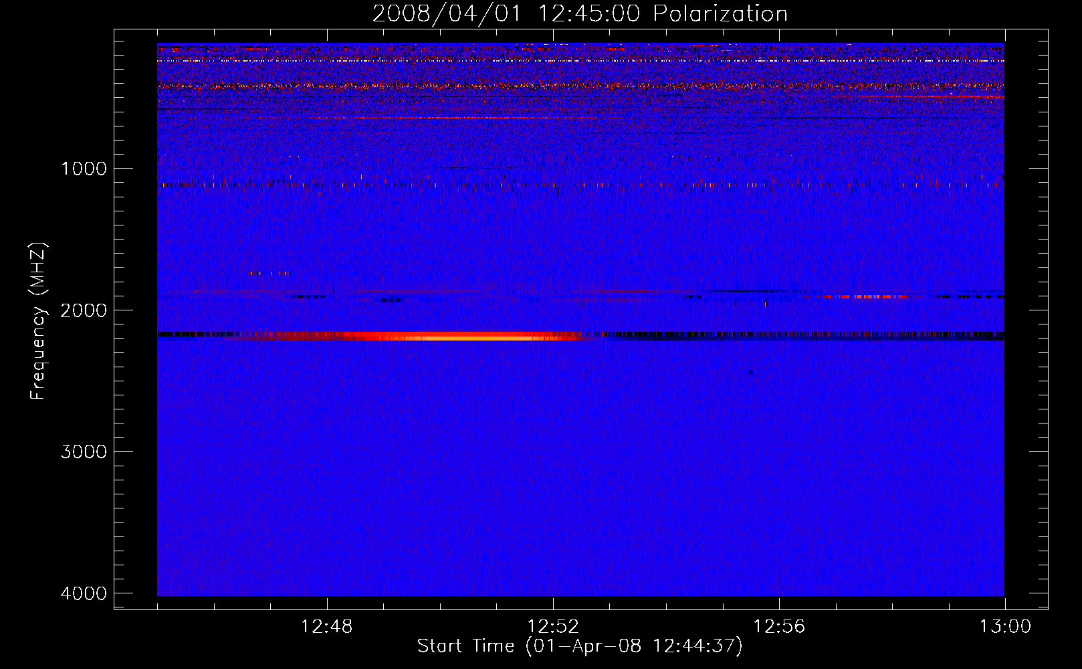Click the 'Frequency (MHZ)' axis label
The image size is (1082, 669).
(x=39, y=321)
